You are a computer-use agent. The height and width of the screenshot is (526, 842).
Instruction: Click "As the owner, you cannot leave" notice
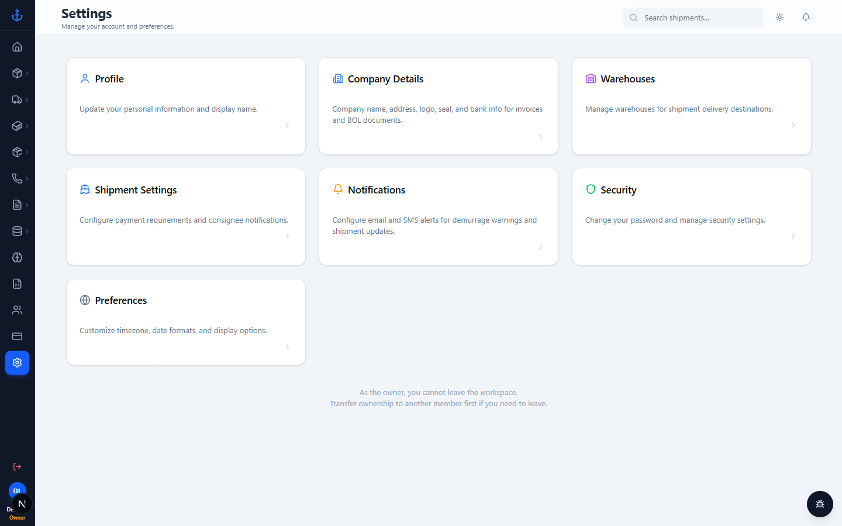point(439,392)
